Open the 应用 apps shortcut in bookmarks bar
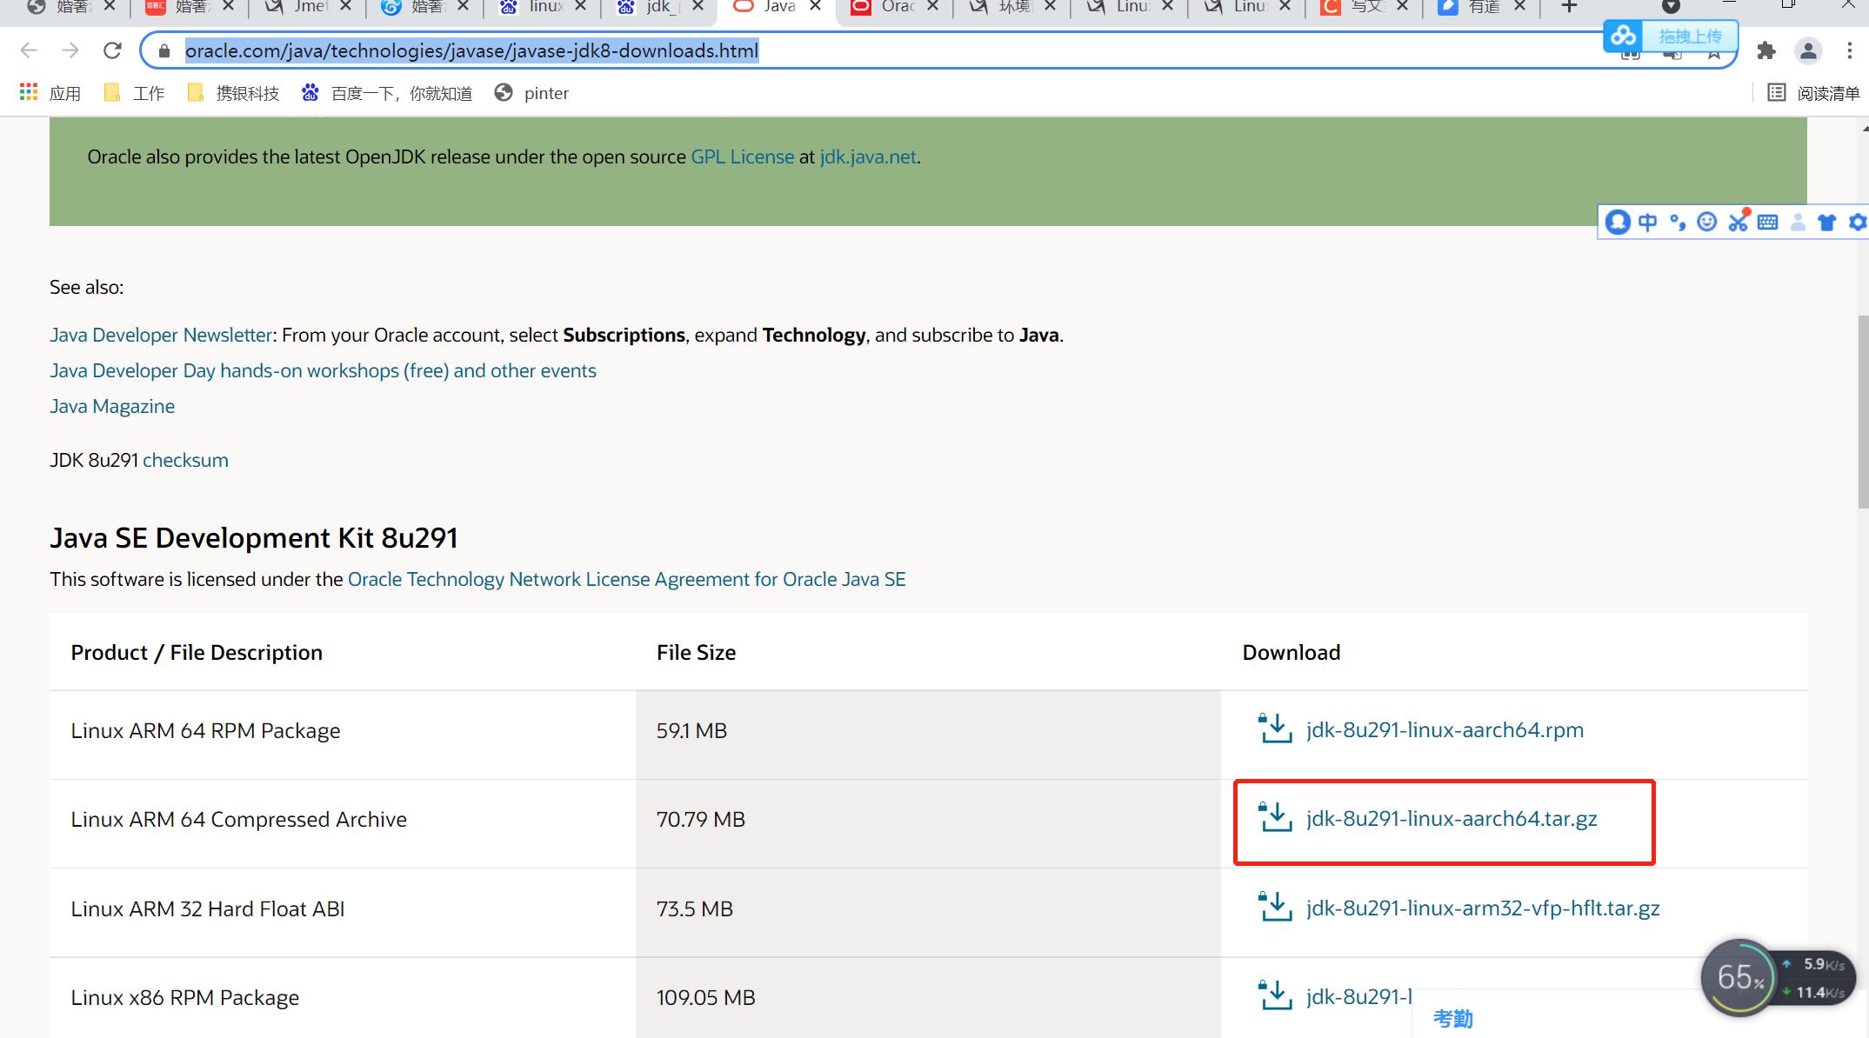This screenshot has height=1038, width=1869. point(50,93)
